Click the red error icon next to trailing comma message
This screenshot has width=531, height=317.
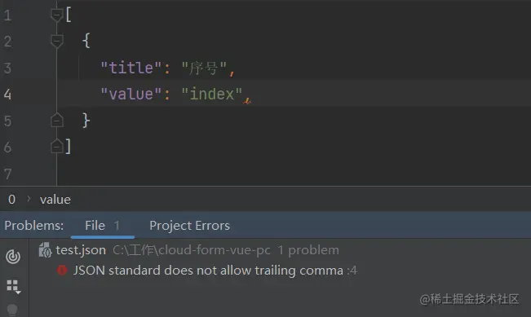[62, 270]
